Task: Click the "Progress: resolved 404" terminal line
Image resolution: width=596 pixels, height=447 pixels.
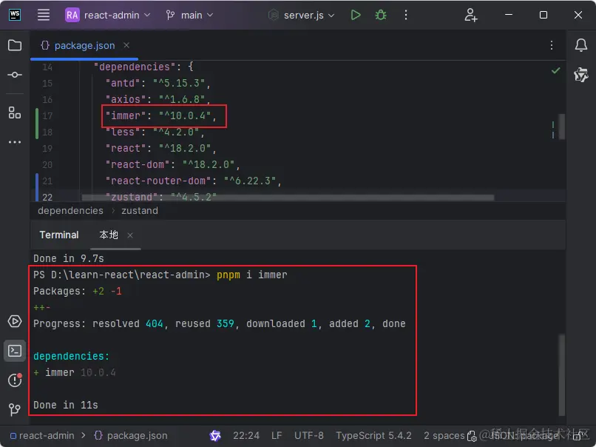Action: coord(220,324)
